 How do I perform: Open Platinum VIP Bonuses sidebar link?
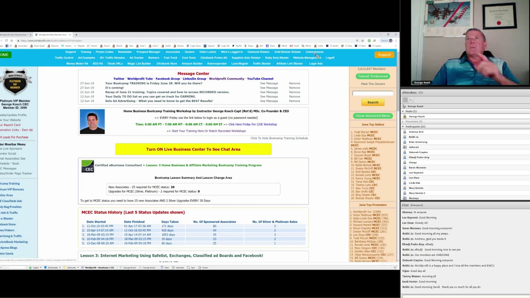click(x=12, y=189)
